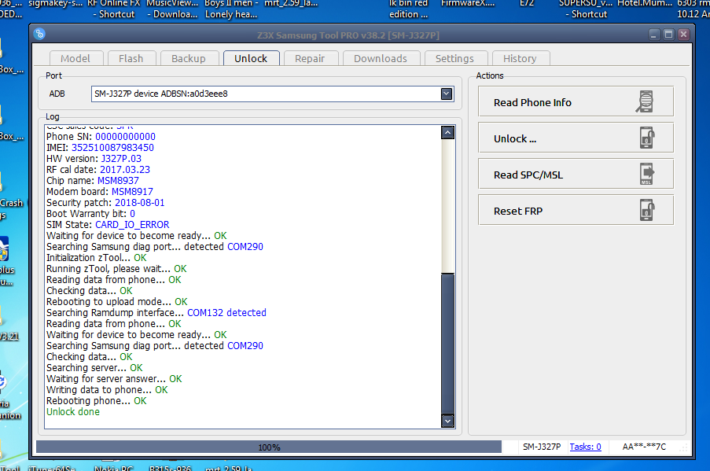This screenshot has height=471, width=710.
Task: Click the Z3X app icon in title bar
Action: tap(39, 34)
